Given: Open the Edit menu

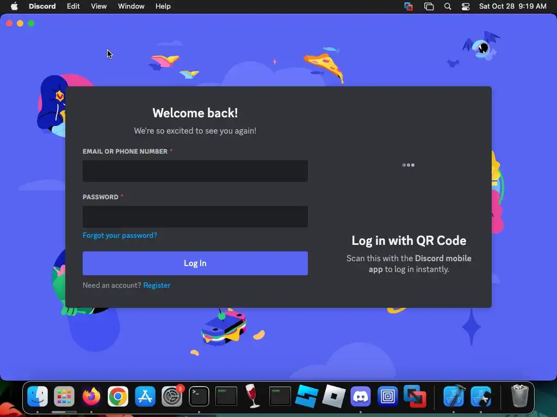Looking at the screenshot, I should pos(73,7).
